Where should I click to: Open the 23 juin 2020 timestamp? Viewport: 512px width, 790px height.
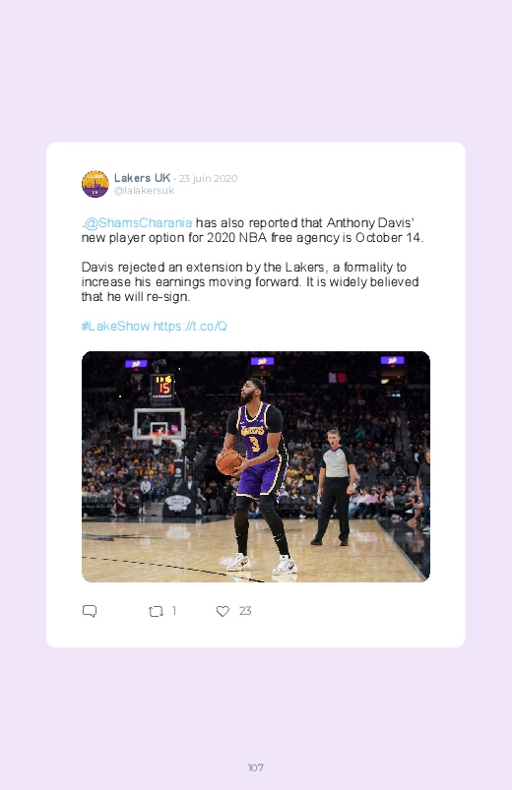[x=209, y=178]
